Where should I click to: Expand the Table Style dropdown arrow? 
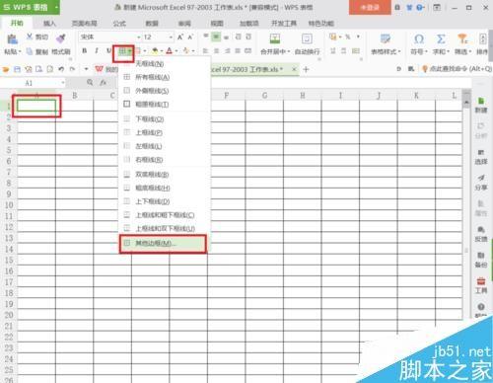click(x=399, y=52)
